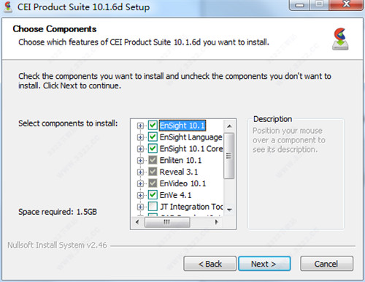Expand the Enliten 10.1 tree node

(140, 161)
